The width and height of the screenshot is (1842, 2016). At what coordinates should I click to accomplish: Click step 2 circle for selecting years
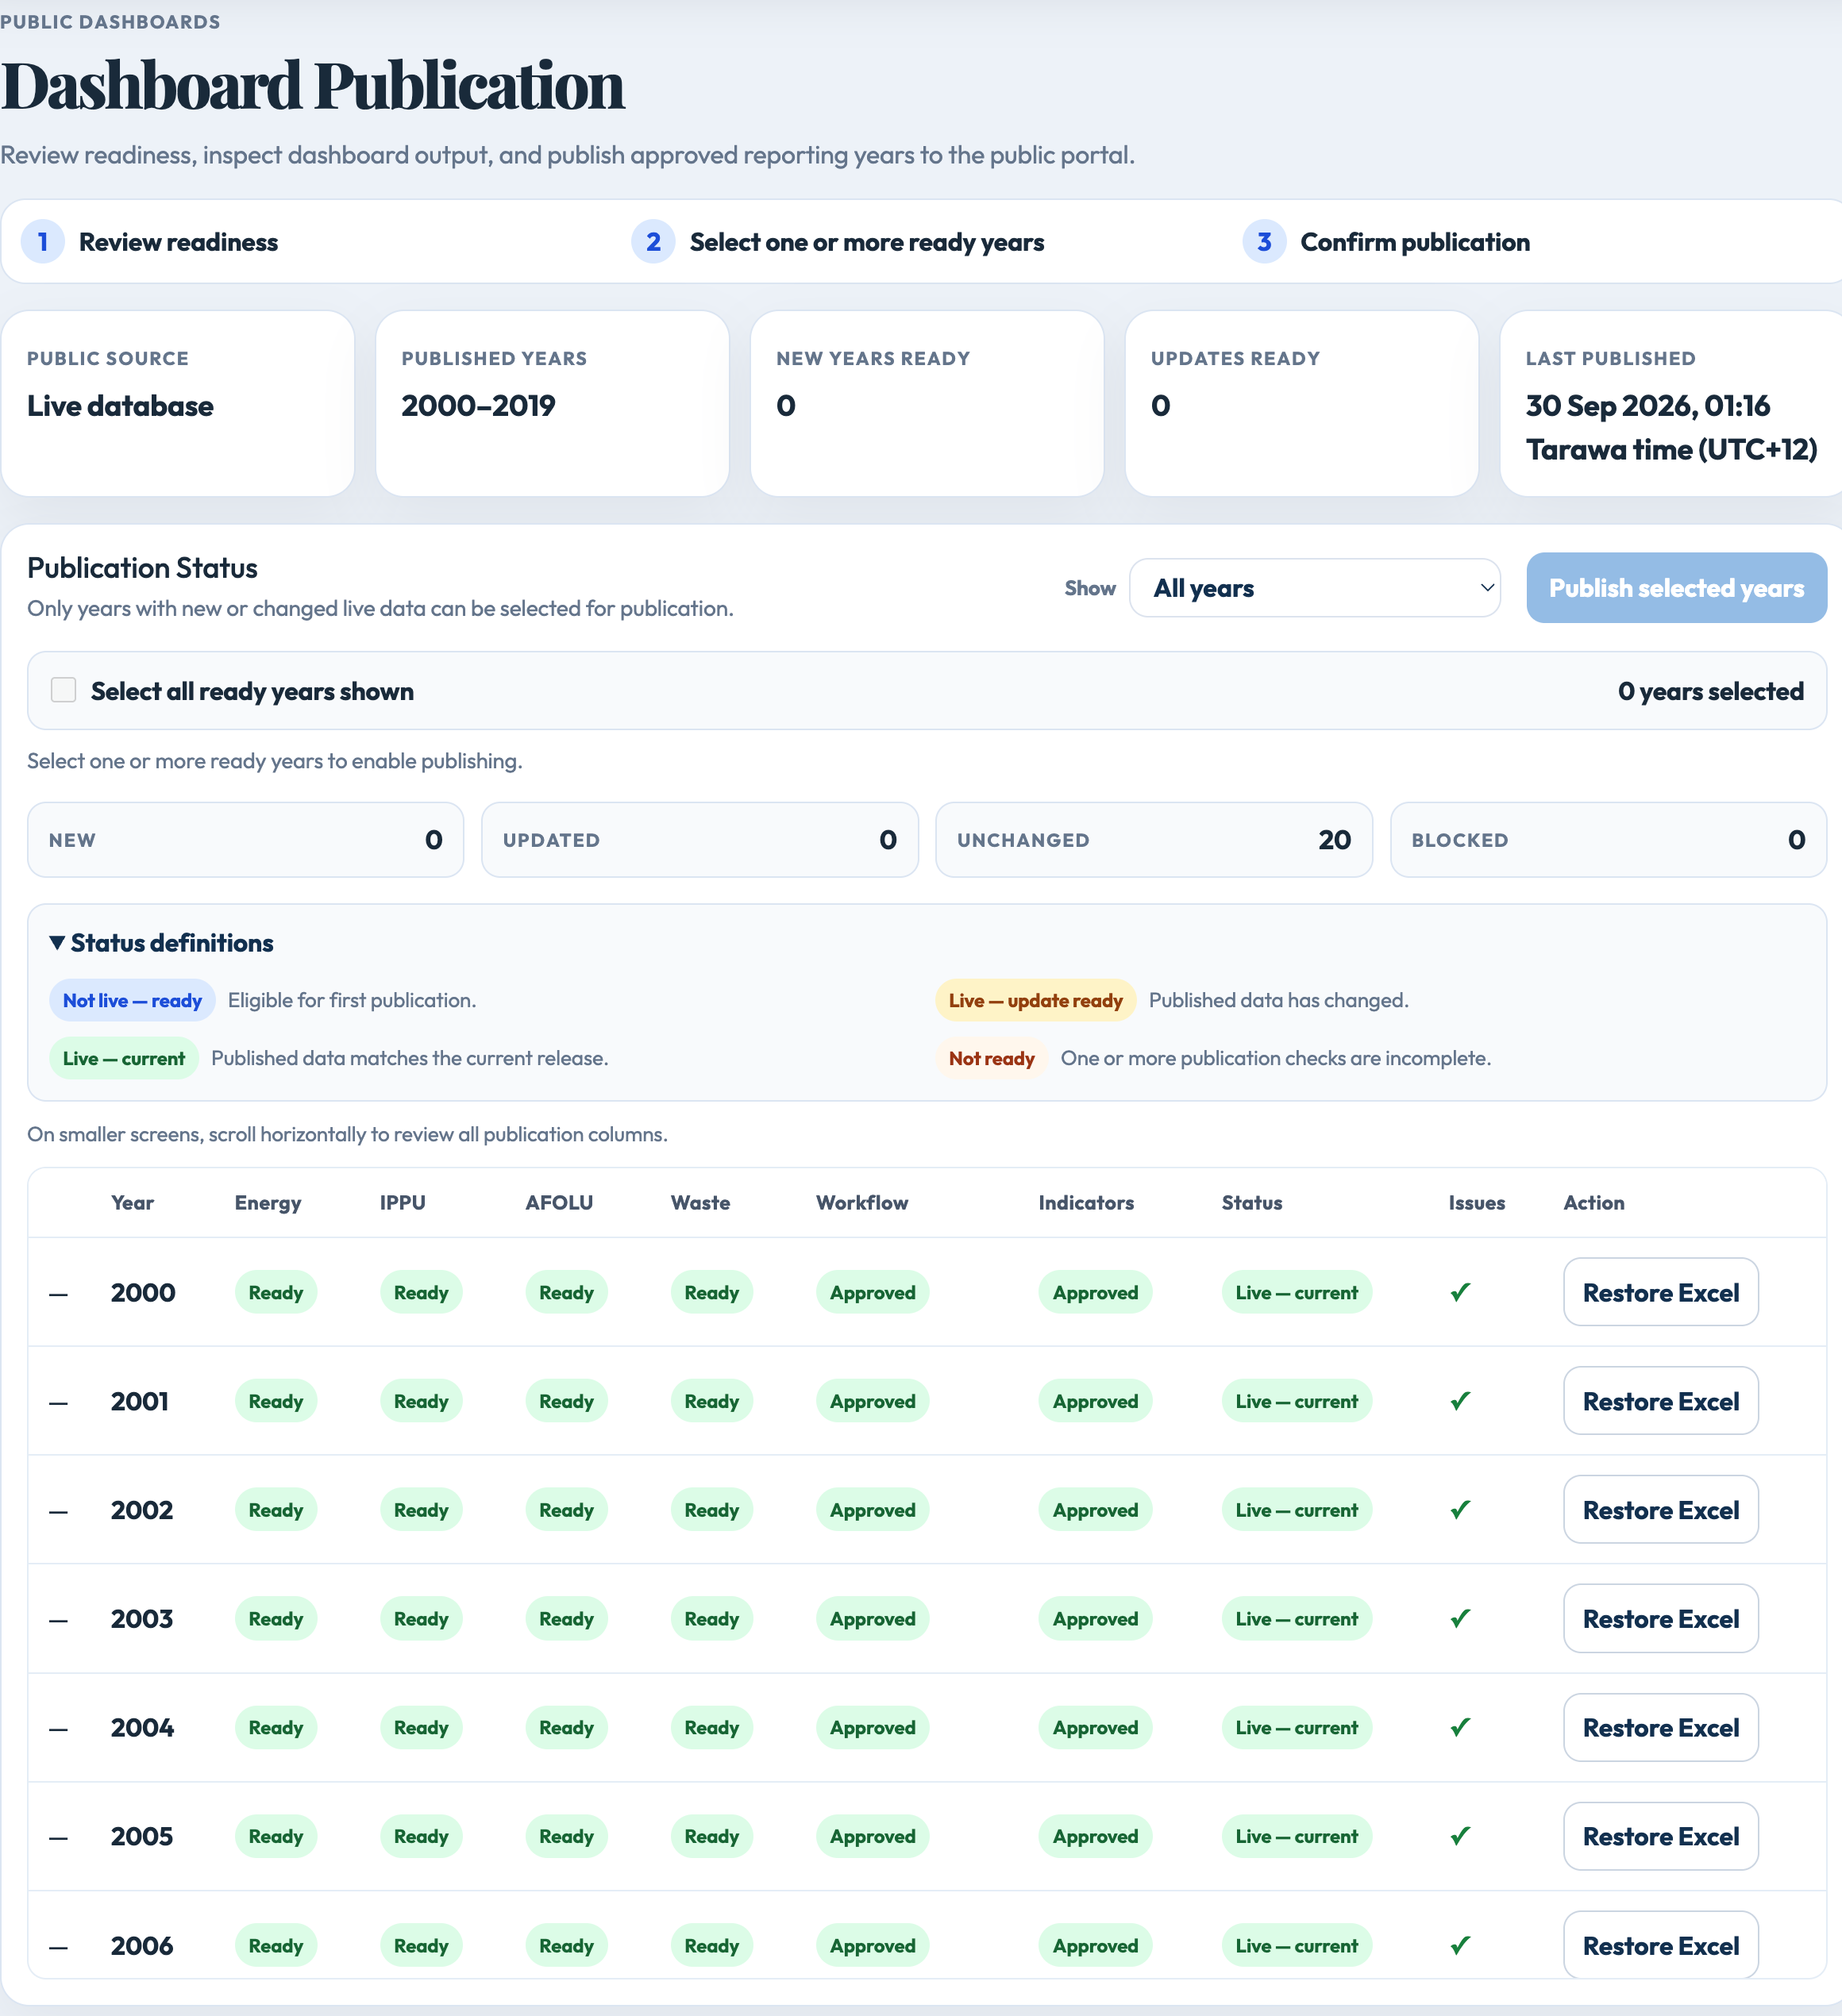coord(653,242)
